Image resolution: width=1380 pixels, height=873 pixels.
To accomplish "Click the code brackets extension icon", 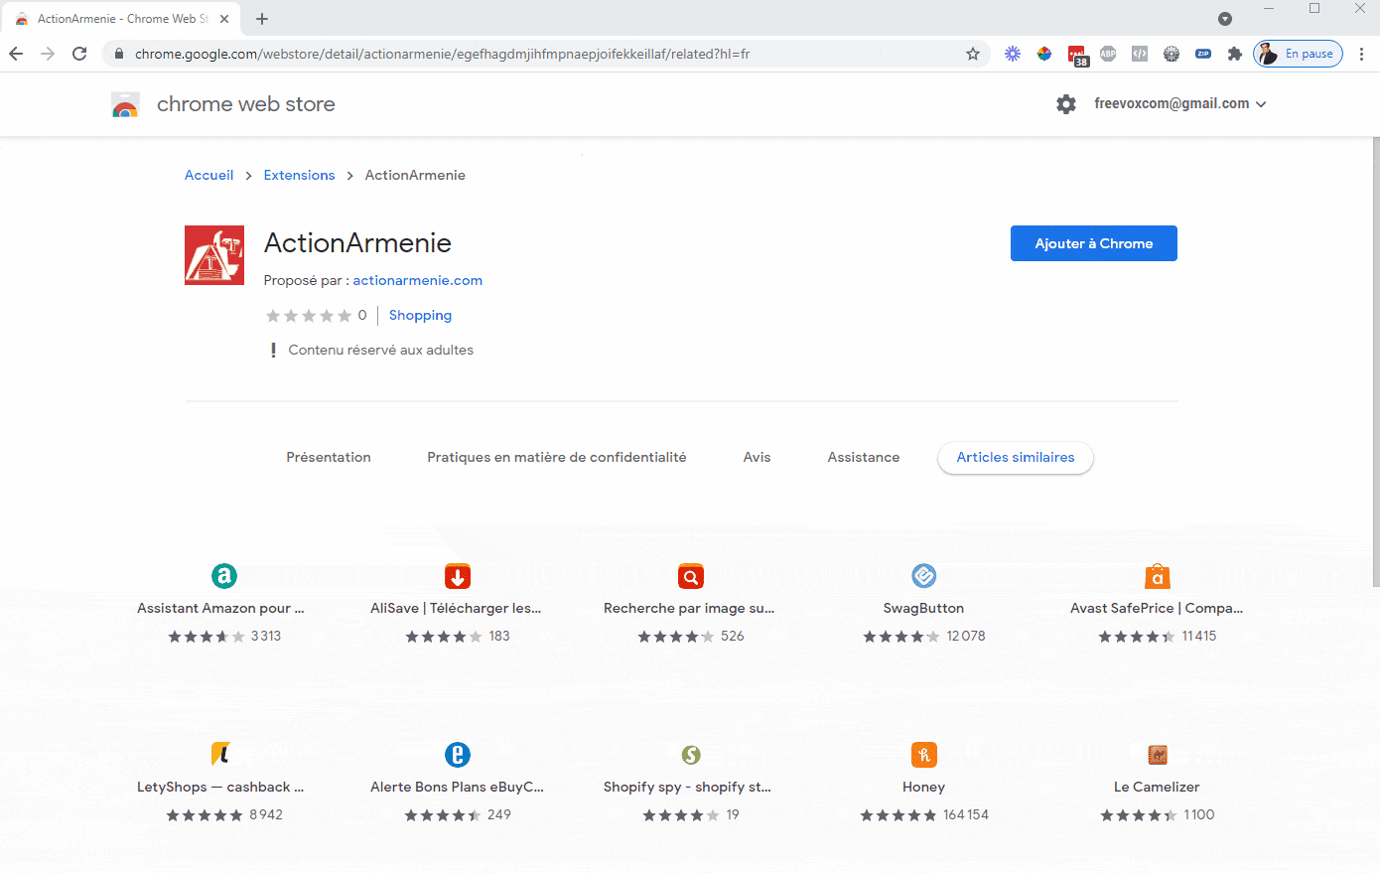I will coord(1140,54).
